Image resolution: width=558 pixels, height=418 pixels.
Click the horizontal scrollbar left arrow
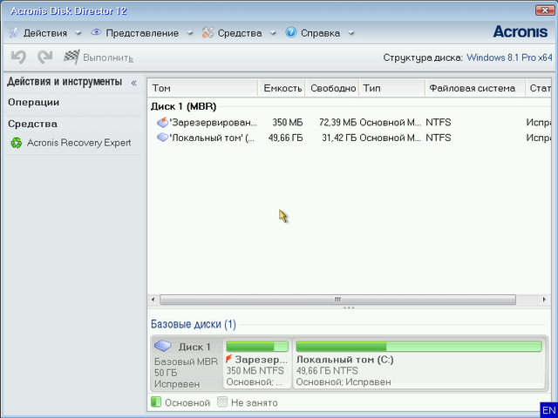[153, 300]
